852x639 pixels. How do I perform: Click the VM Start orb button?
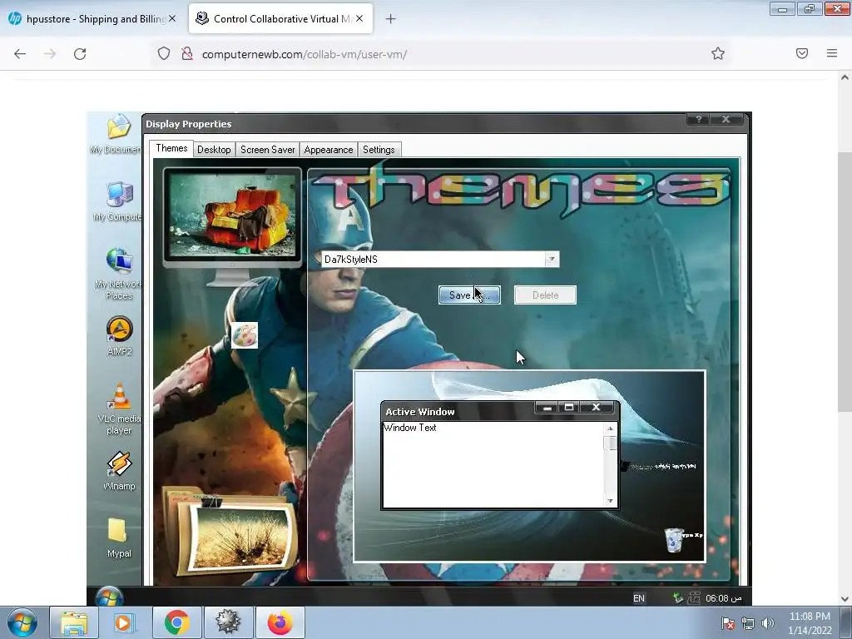[109, 597]
